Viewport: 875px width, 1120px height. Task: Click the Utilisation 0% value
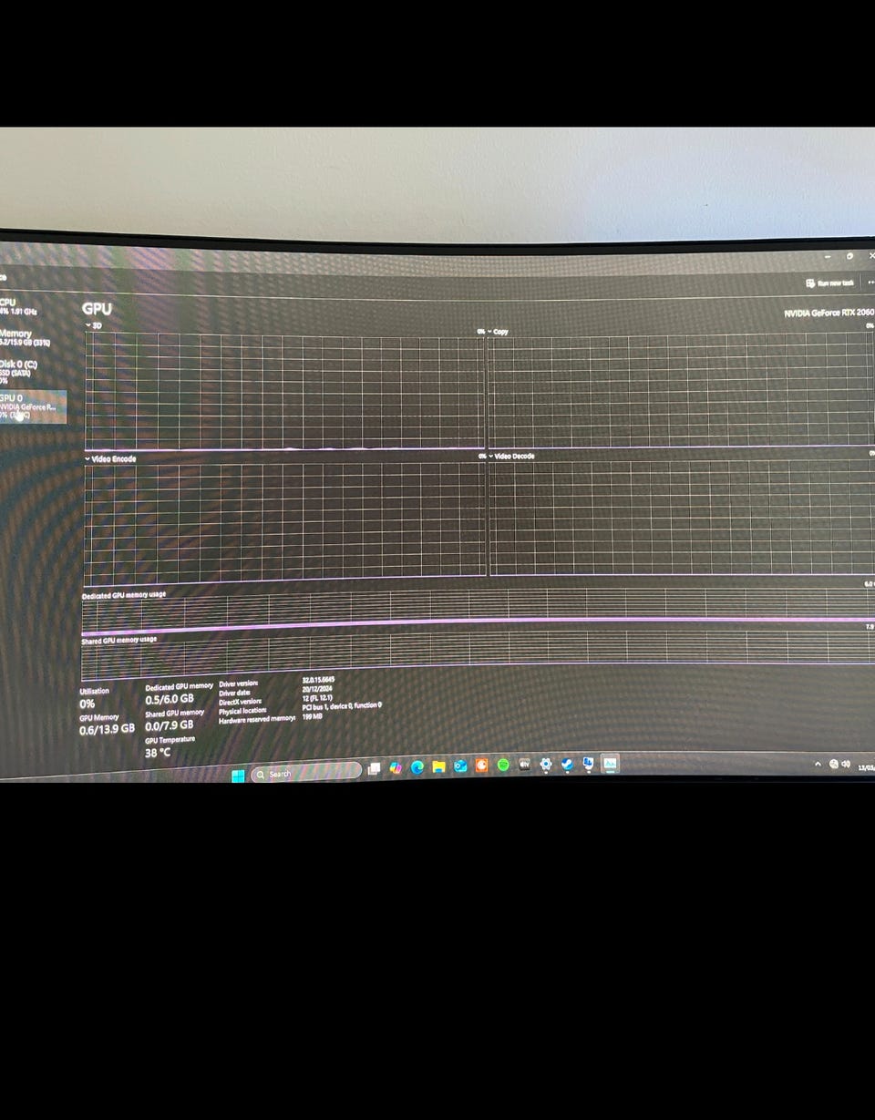pyautogui.click(x=87, y=704)
